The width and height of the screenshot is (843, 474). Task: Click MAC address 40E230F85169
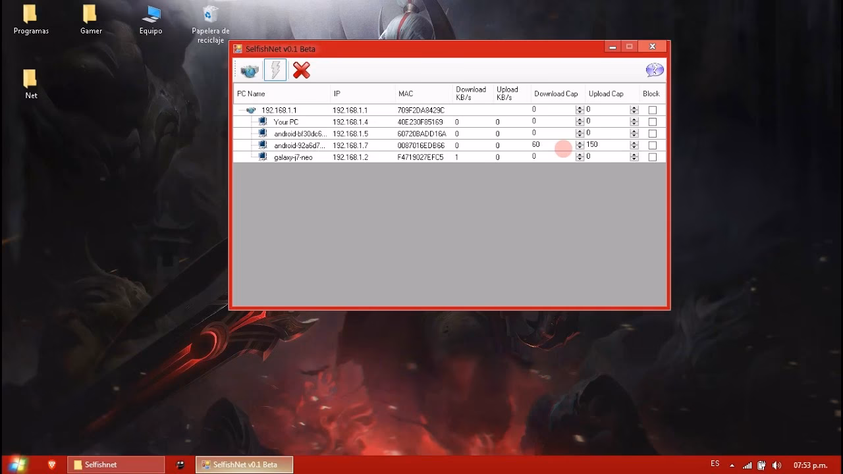(420, 122)
